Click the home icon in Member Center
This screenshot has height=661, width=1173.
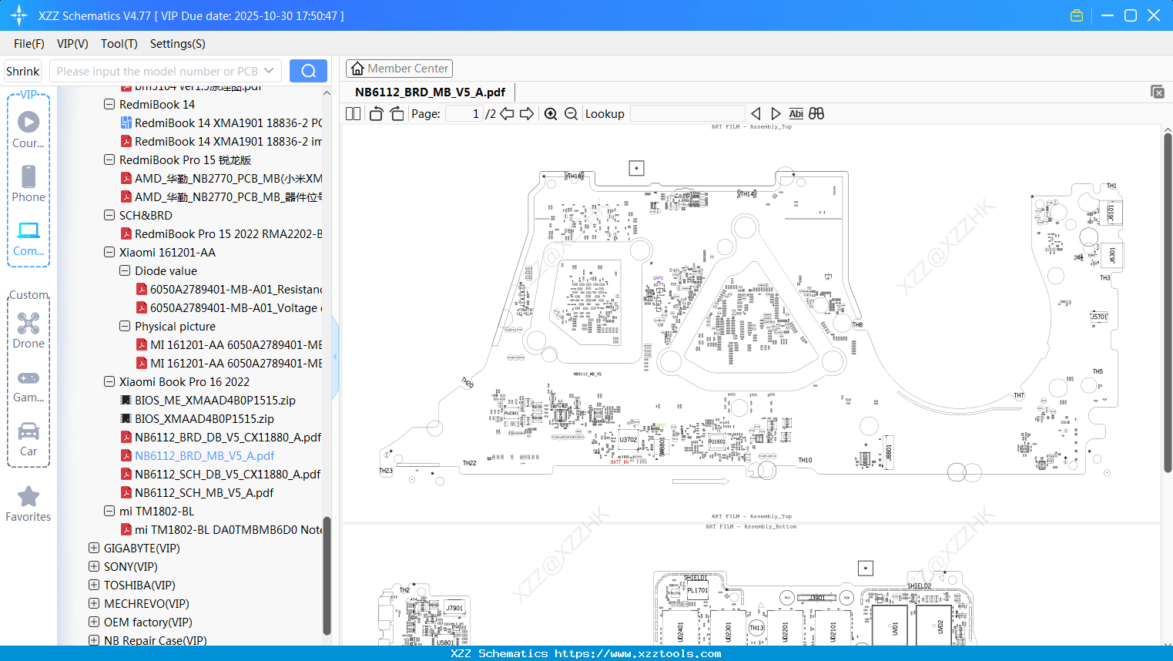(x=357, y=69)
